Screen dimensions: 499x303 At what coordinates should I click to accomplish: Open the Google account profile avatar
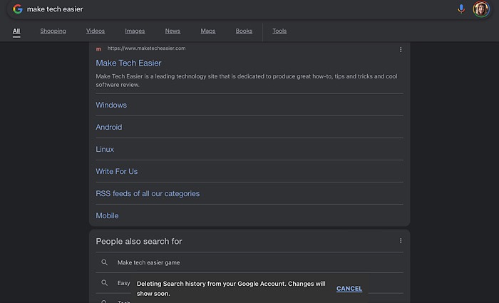[480, 9]
